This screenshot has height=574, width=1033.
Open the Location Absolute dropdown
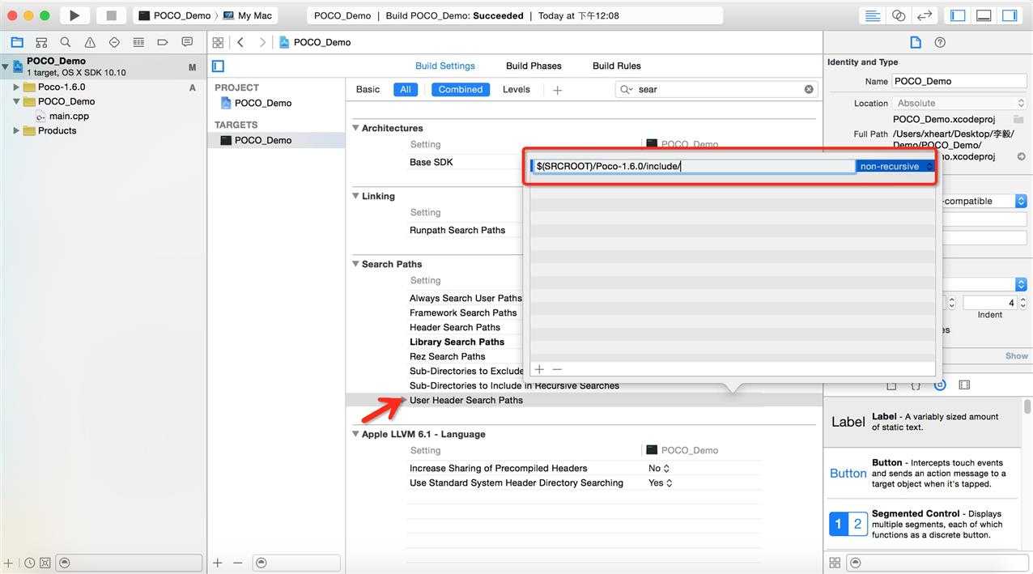click(959, 103)
